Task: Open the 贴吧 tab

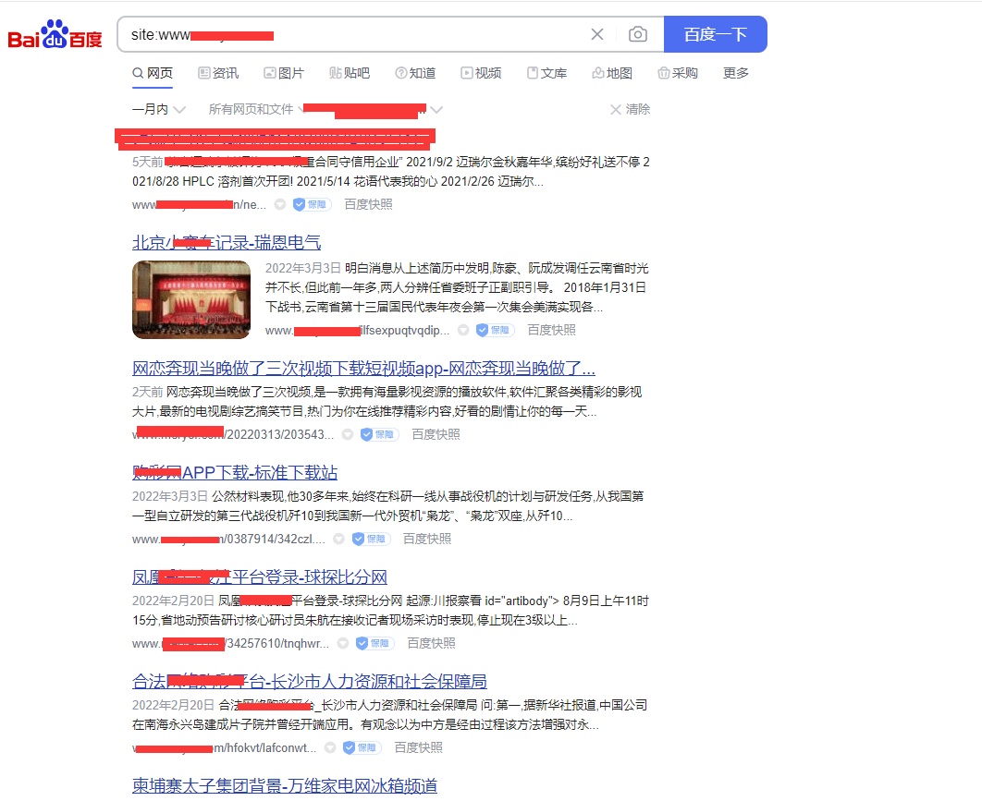Action: 350,73
